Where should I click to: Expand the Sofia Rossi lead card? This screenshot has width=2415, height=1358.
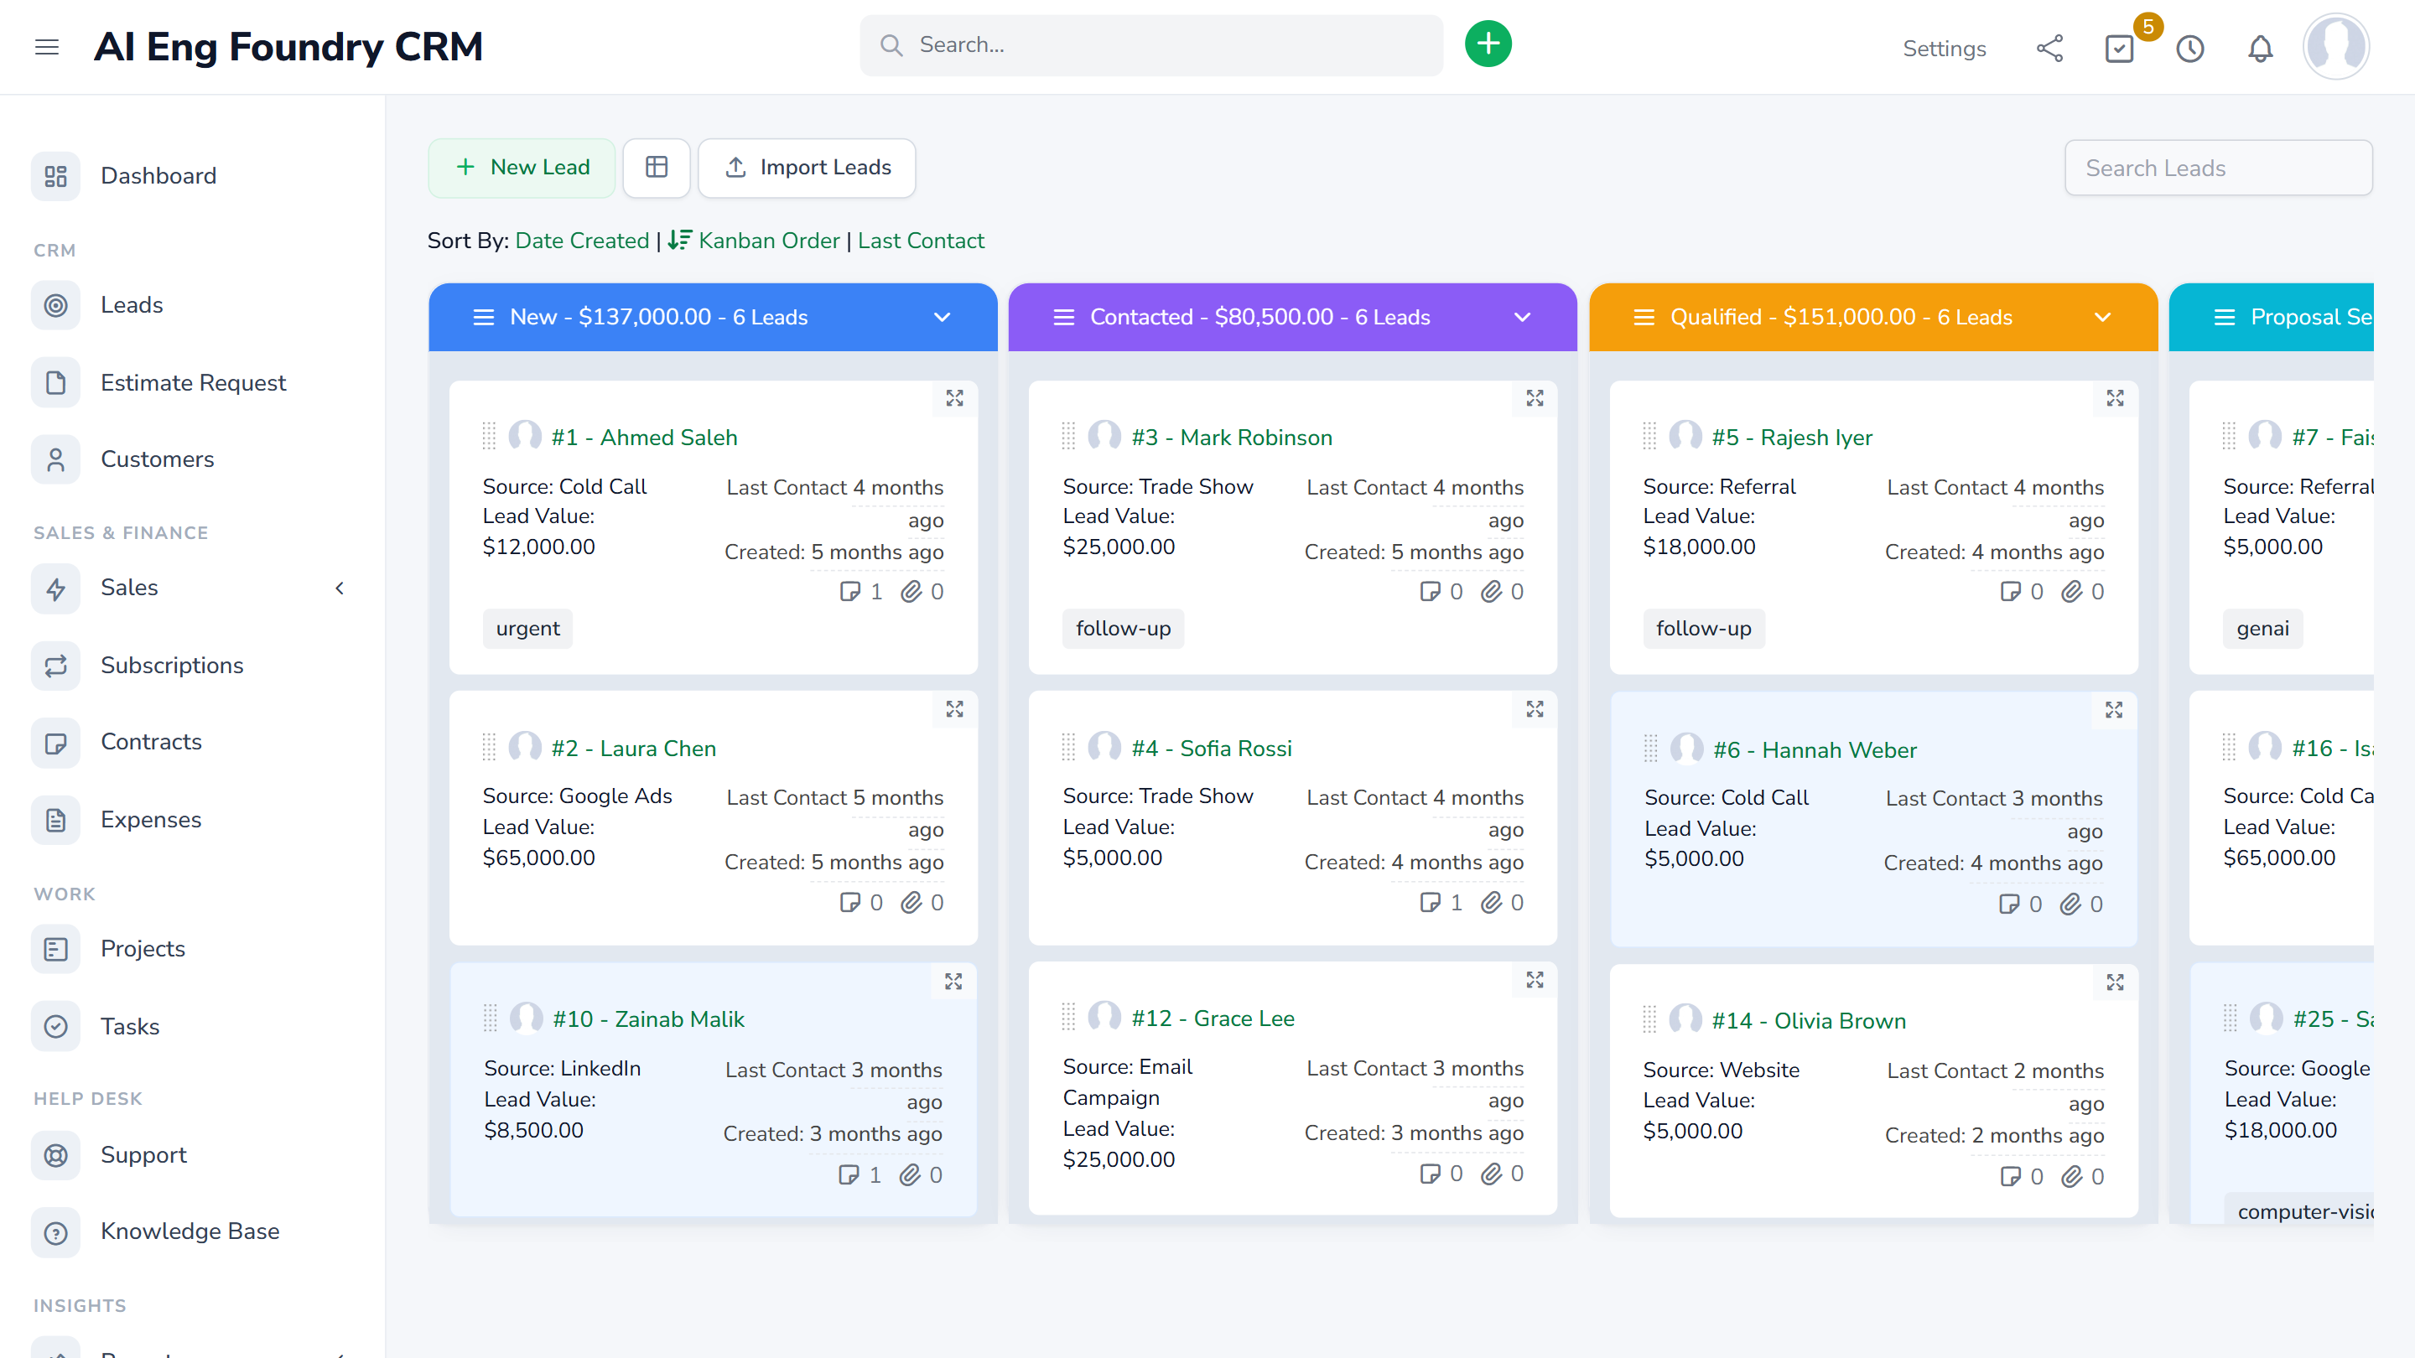click(1535, 709)
